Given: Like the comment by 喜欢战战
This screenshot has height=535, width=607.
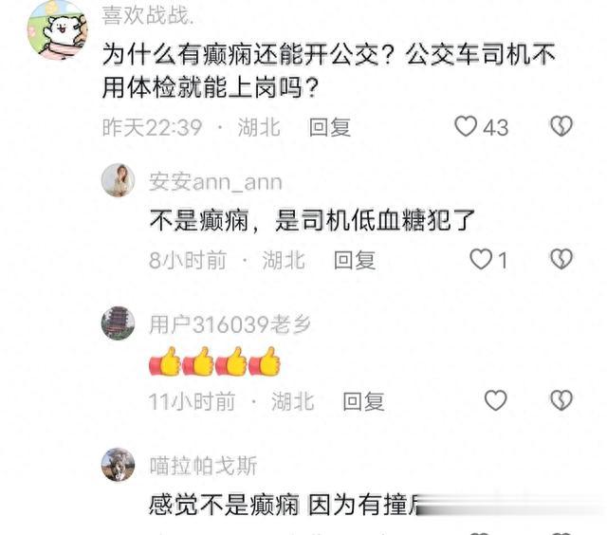Looking at the screenshot, I should tap(465, 126).
